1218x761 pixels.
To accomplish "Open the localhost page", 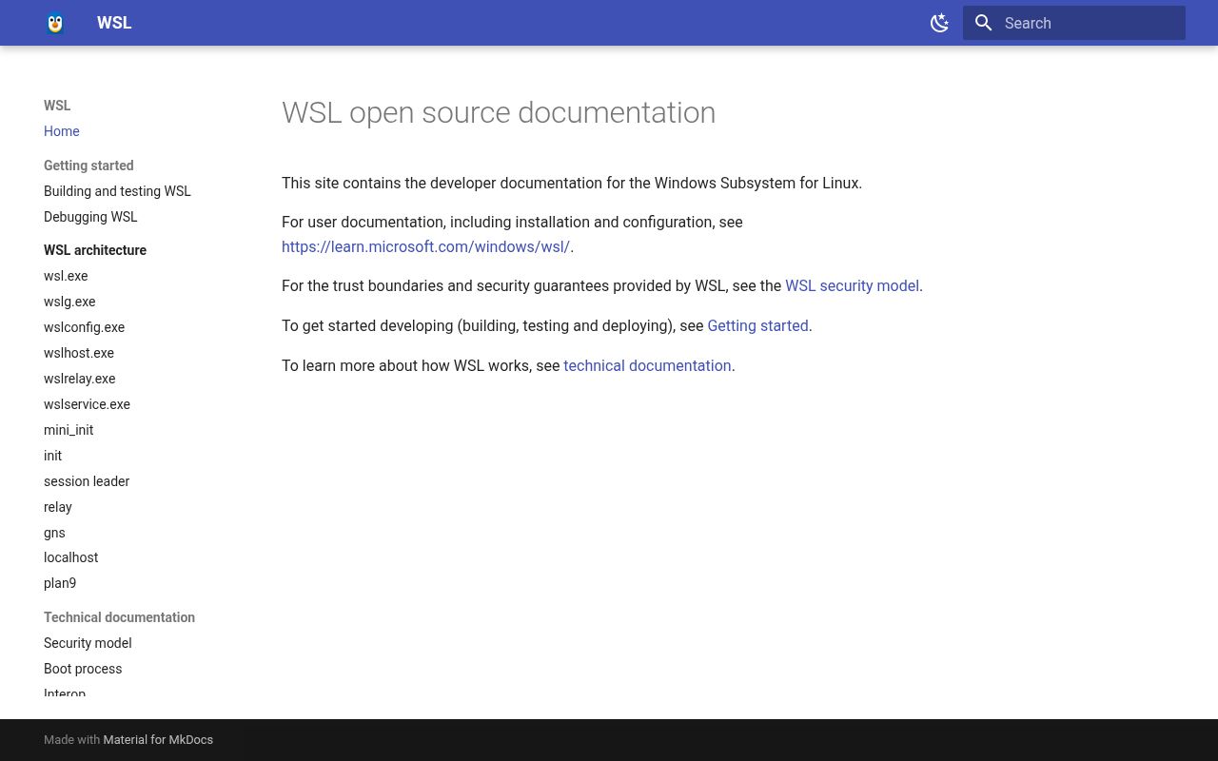I will [x=70, y=557].
